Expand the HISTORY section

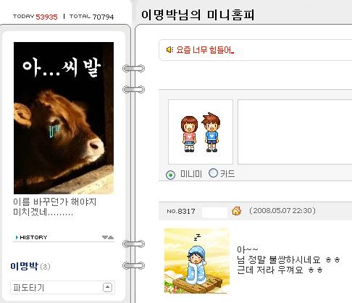[64, 237]
